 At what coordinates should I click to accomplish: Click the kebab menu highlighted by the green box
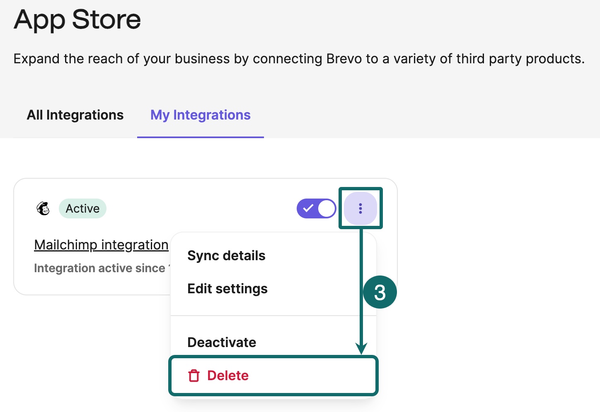coord(360,208)
